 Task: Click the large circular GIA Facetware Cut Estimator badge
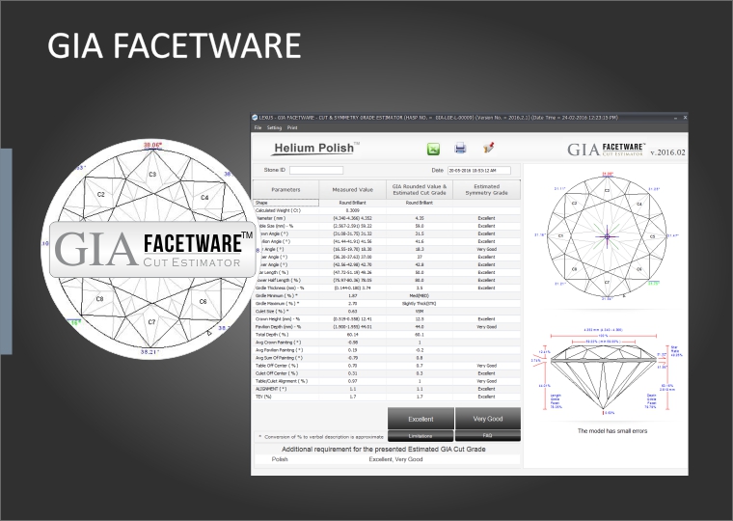[x=152, y=248]
